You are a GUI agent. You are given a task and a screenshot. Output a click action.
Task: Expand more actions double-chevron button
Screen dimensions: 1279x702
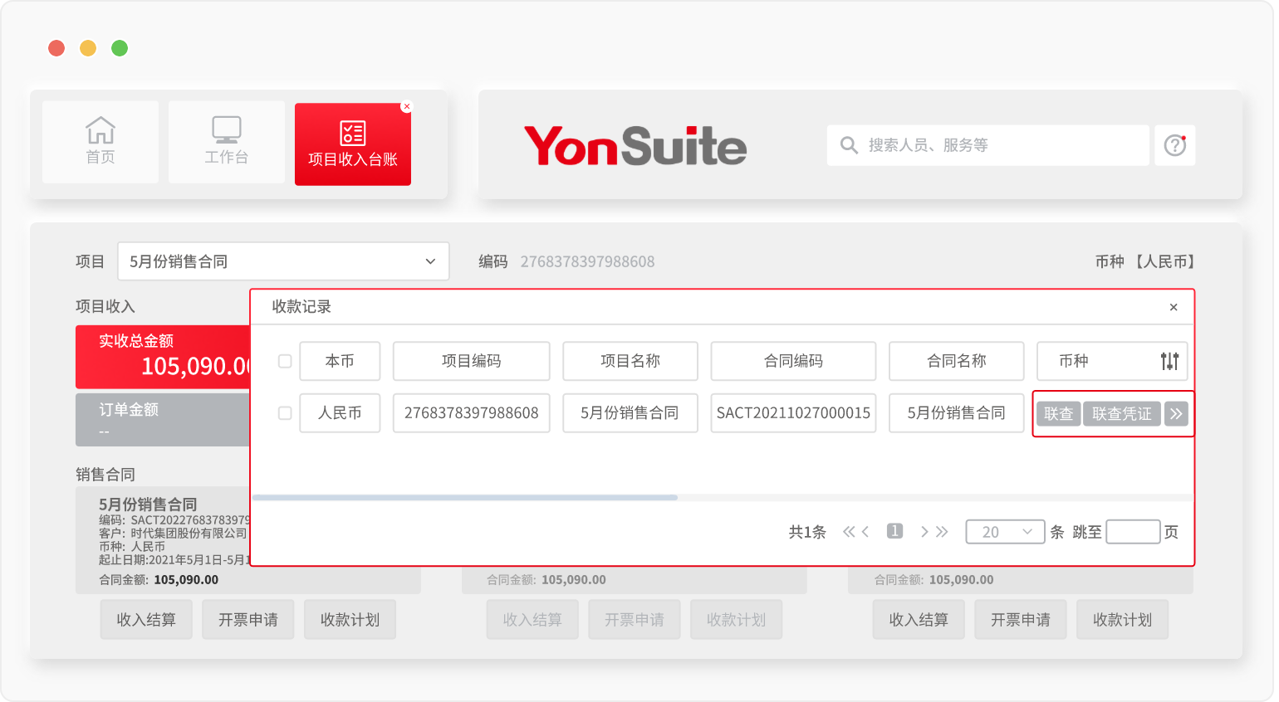click(1176, 413)
